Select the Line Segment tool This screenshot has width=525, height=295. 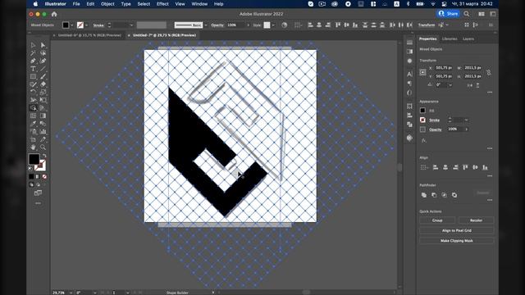point(43,69)
